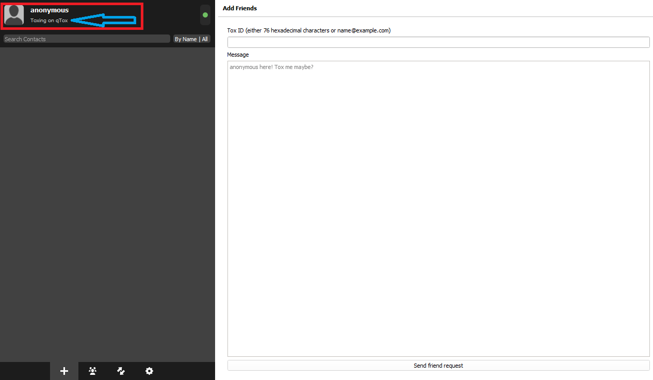Click the green online status dot

(205, 15)
